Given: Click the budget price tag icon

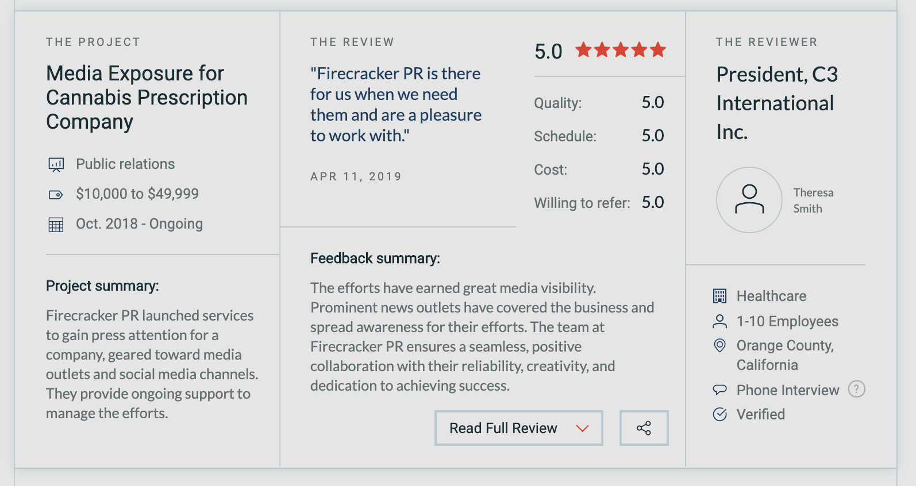Looking at the screenshot, I should [x=56, y=195].
